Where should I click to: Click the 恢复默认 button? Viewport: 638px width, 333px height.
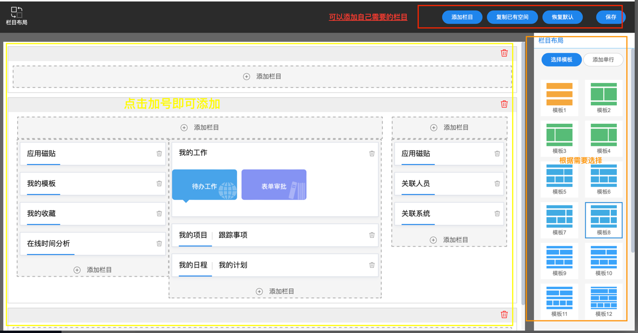[x=562, y=17]
